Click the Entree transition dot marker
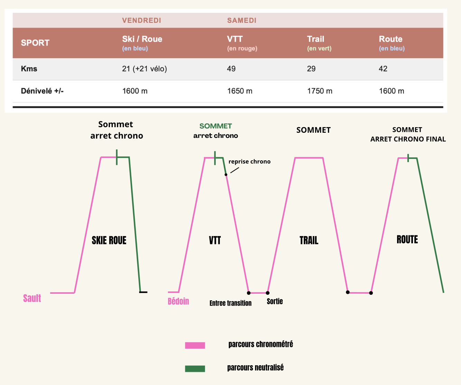This screenshot has width=461, height=385. [x=249, y=293]
